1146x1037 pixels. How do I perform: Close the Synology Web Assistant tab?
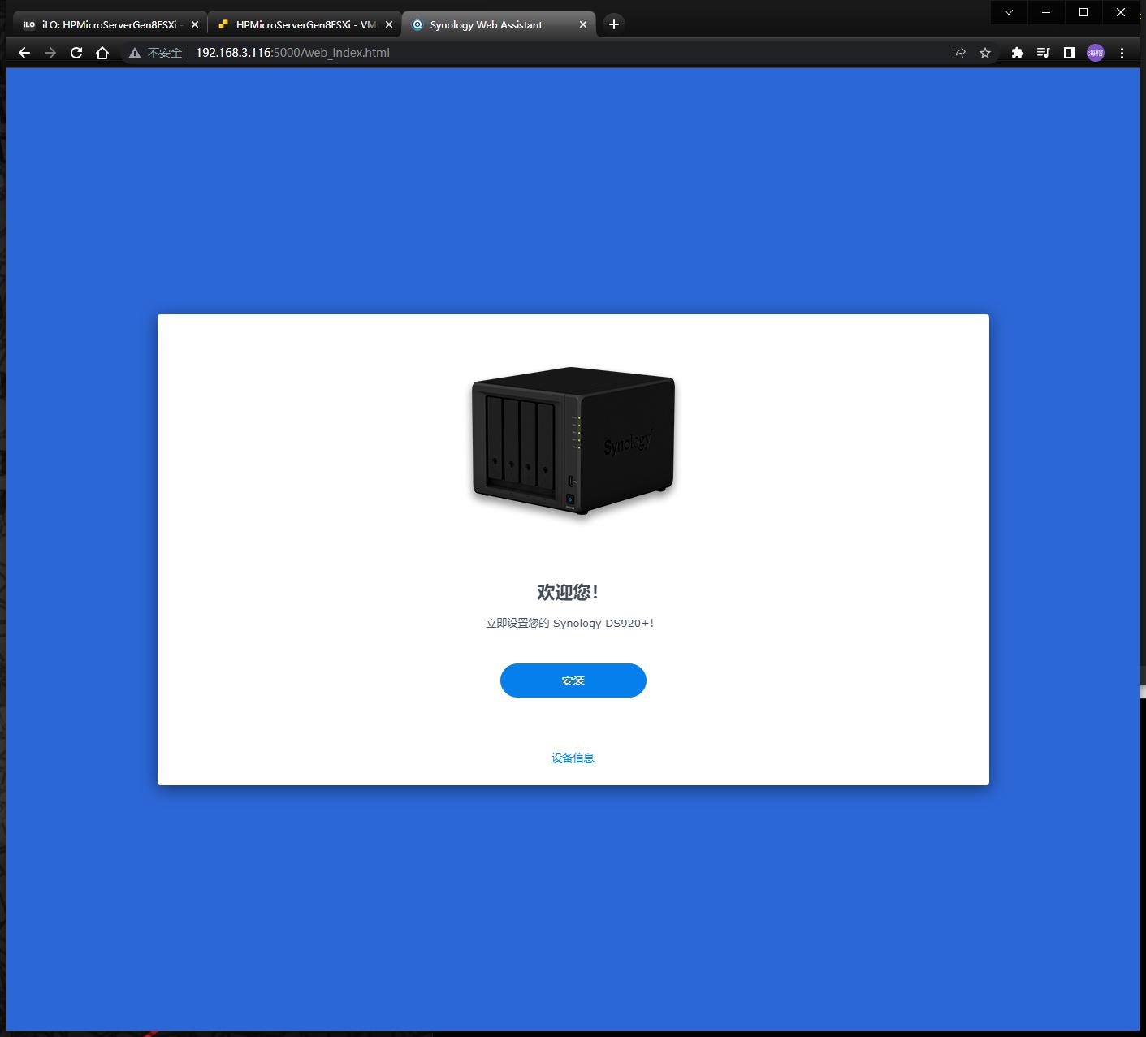[582, 24]
